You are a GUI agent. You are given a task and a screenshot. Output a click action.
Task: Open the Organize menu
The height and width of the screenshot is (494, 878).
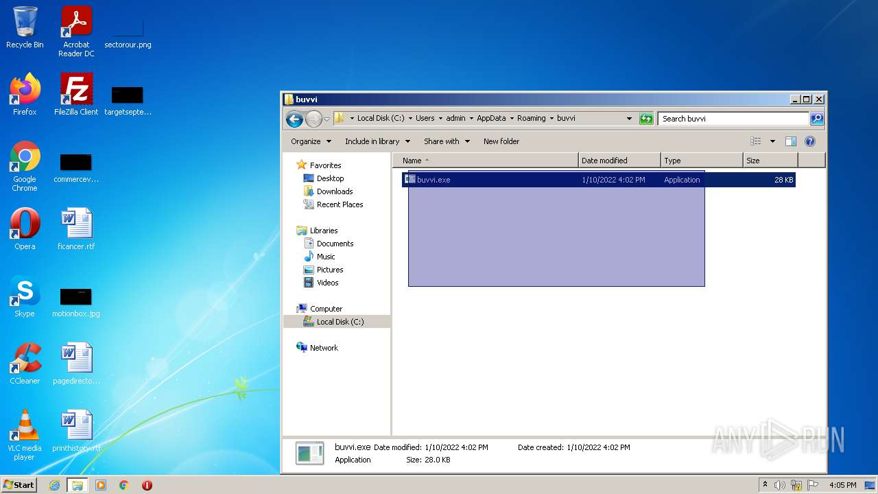click(311, 141)
